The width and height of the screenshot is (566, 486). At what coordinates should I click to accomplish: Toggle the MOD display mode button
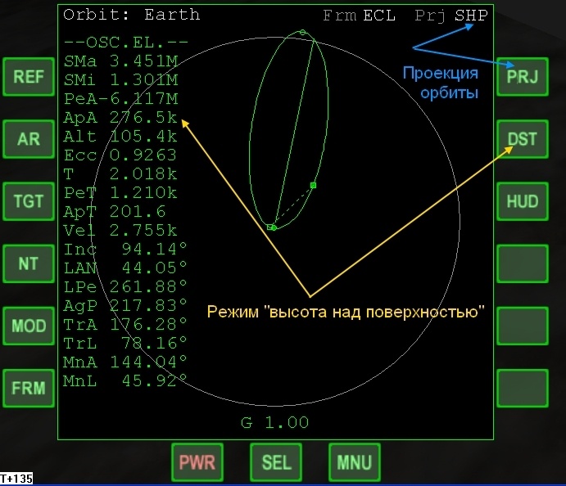click(x=29, y=326)
